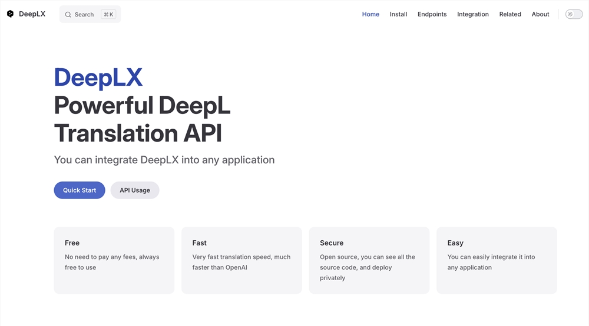Click the ⌘K shortcut badge

108,14
